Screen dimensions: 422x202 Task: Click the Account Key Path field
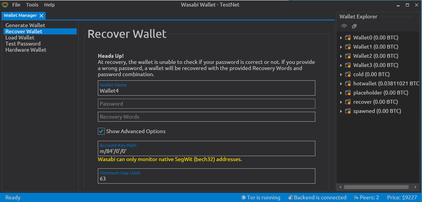coord(206,148)
